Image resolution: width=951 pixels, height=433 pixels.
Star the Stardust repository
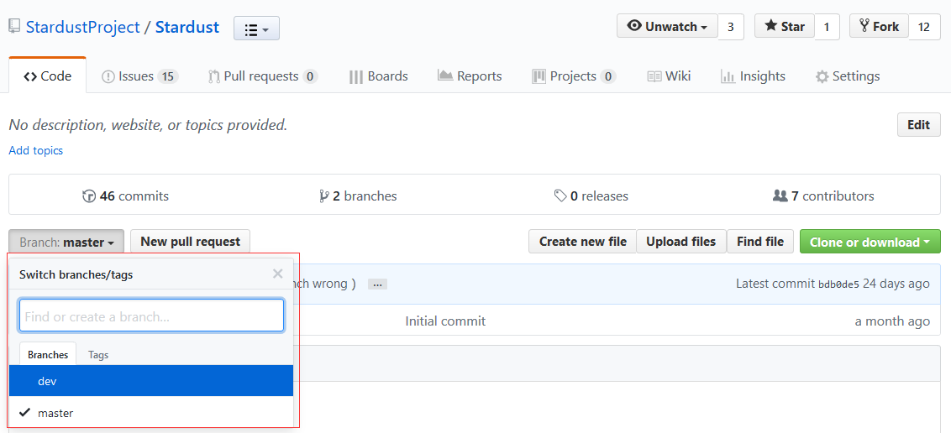pyautogui.click(x=785, y=27)
